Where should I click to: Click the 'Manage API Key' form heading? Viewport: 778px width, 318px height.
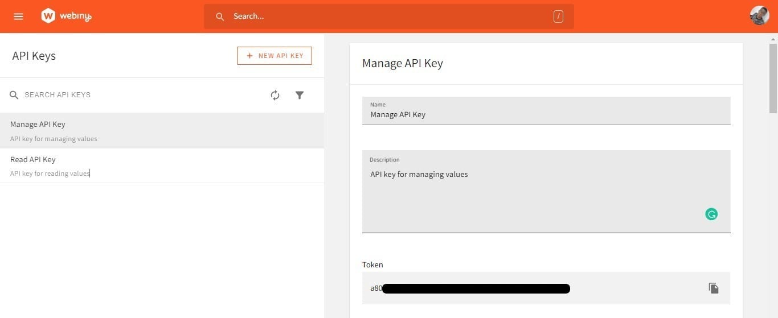(x=403, y=63)
